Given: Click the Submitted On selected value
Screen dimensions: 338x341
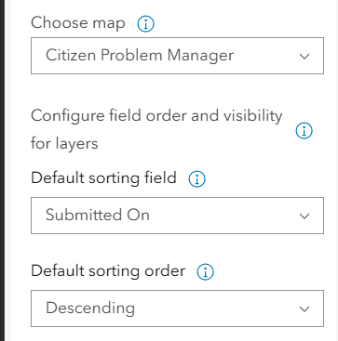Looking at the screenshot, I should tap(98, 215).
